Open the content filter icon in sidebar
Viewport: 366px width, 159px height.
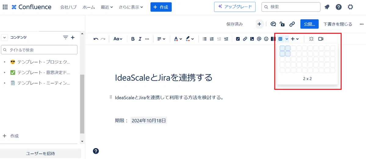pyautogui.click(x=66, y=37)
